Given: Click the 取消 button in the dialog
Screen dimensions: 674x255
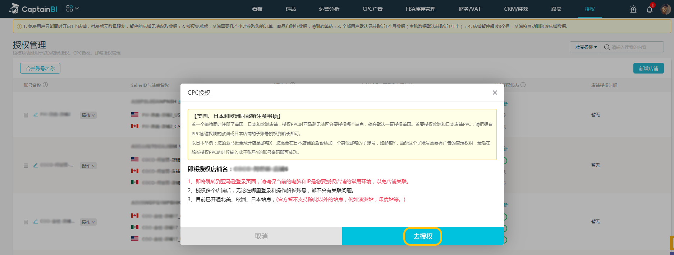Looking at the screenshot, I should point(261,236).
